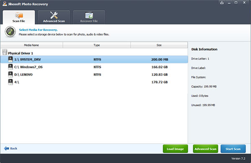Screen dimensions: 251x163
Task: Click the Drive Letter: 1 entry
Action: 200,59
